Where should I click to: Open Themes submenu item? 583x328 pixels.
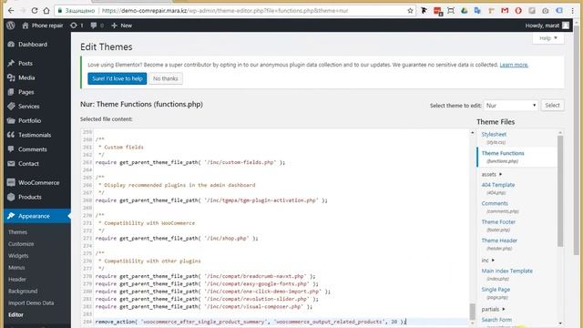click(18, 232)
